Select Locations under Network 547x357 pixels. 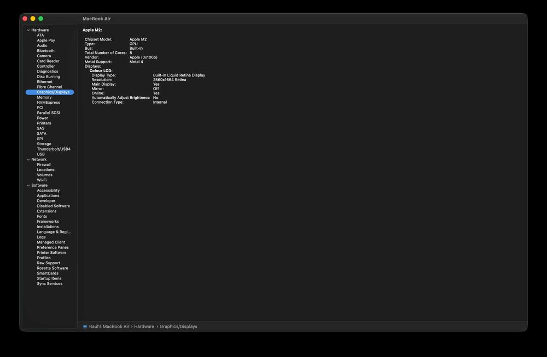(x=46, y=170)
